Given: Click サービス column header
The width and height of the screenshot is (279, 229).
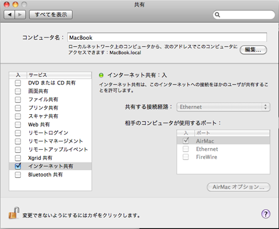Looking at the screenshot, I should pos(59,75).
